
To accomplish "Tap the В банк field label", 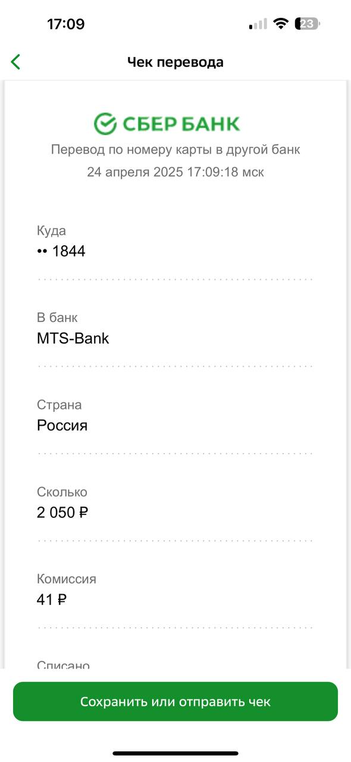I will coord(57,318).
